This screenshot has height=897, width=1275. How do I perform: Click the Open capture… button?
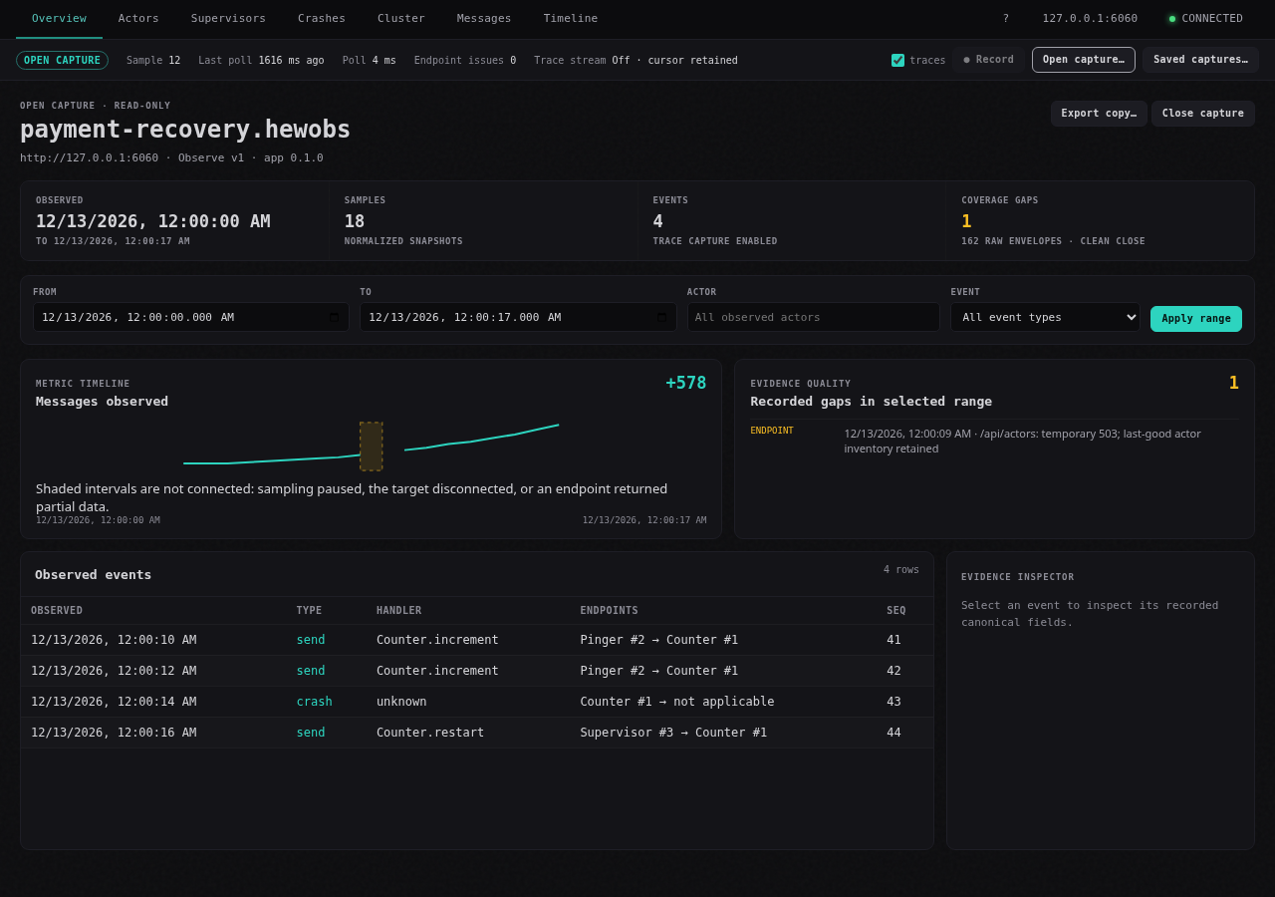pyautogui.click(x=1084, y=60)
